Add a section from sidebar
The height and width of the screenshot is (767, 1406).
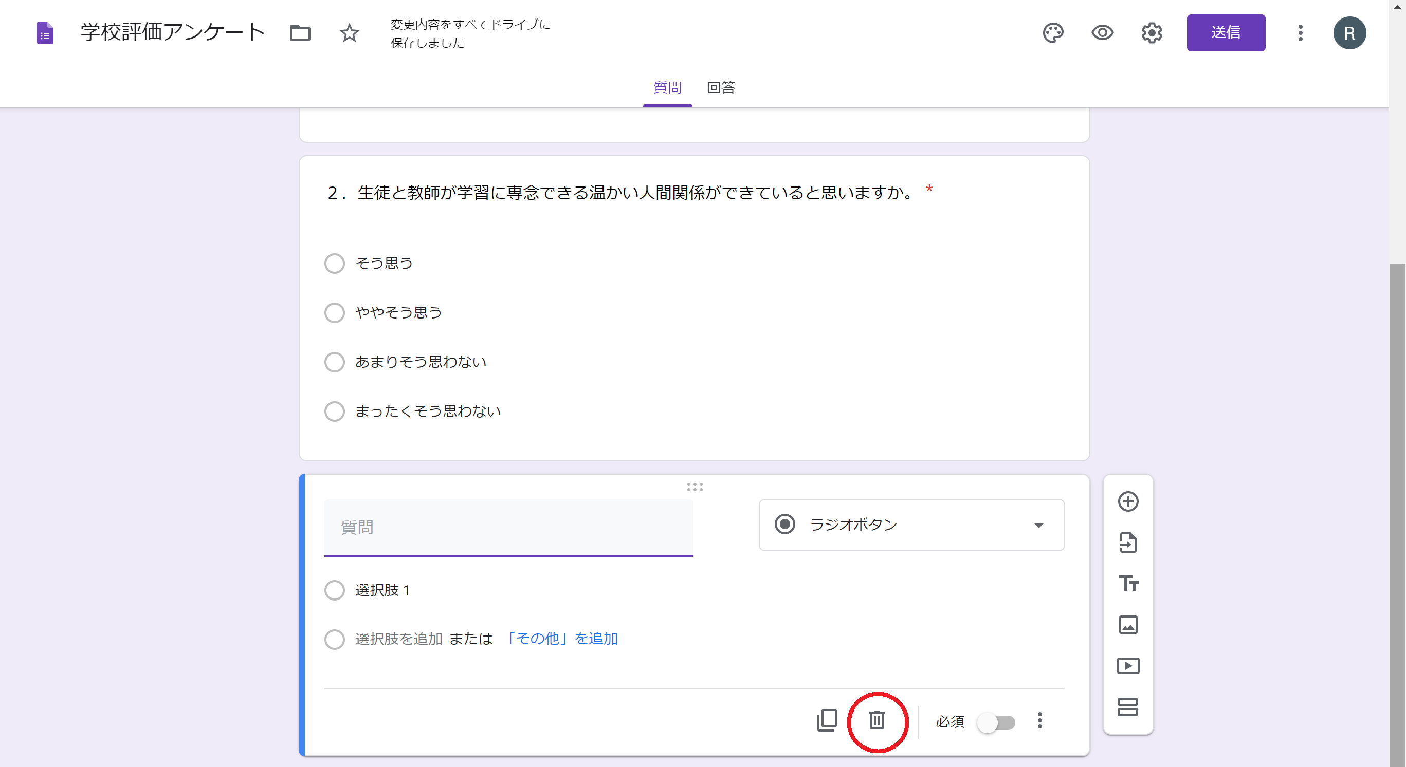pos(1128,707)
